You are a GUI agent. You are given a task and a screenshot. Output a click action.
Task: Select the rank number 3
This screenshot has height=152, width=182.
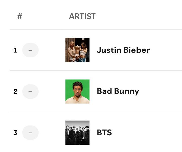pos(15,133)
